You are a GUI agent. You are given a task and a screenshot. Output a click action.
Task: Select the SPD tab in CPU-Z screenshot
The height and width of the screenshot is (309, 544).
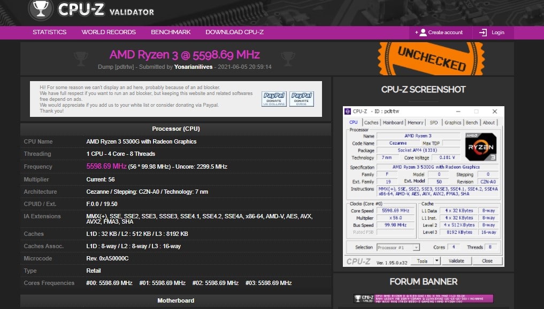(434, 123)
